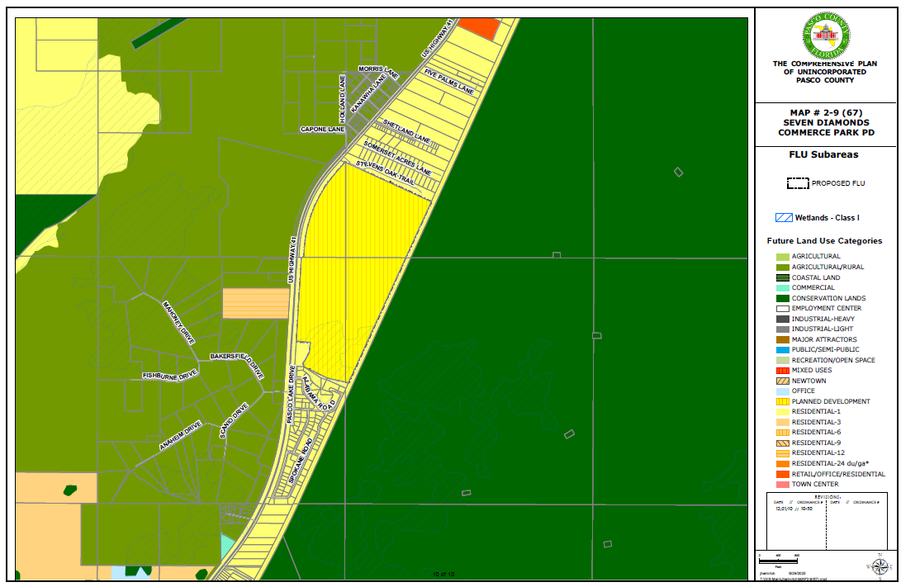Click the Seven Diamonds Commerce Park title
901x587 pixels.
pyautogui.click(x=826, y=128)
